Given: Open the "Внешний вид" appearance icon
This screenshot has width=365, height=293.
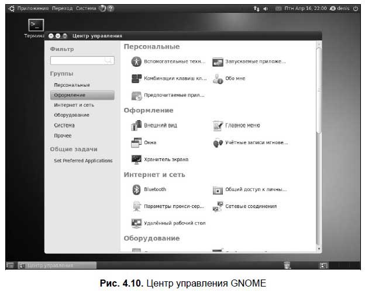Looking at the screenshot, I should pos(136,125).
